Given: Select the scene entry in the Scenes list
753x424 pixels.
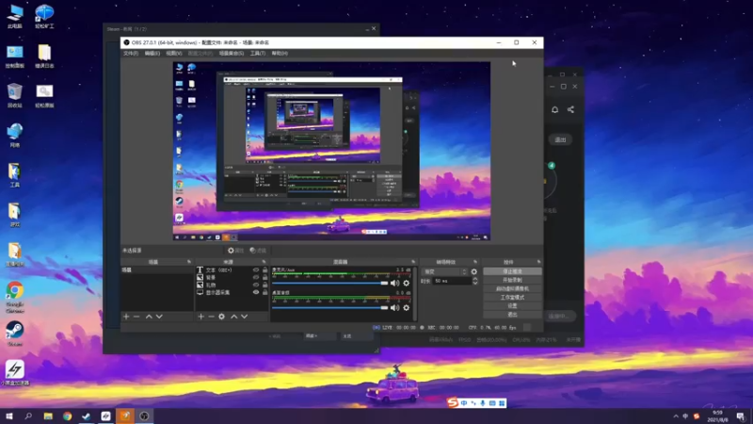Looking at the screenshot, I should [157, 270].
